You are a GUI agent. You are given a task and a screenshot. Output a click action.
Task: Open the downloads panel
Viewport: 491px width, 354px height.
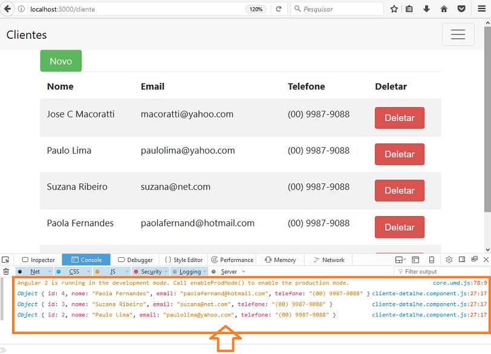426,9
